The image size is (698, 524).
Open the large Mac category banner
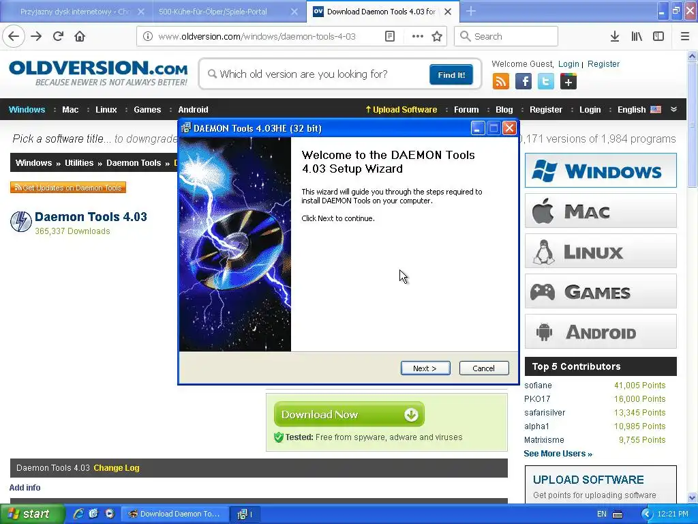(x=601, y=211)
